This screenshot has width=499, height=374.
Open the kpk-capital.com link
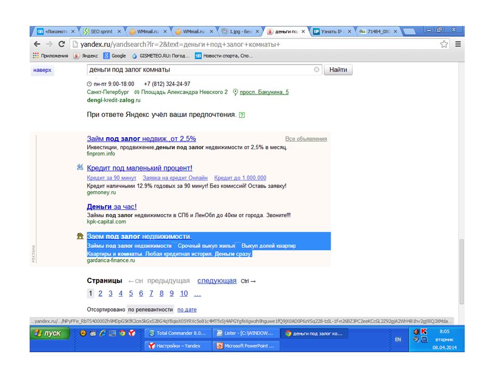coord(106,222)
